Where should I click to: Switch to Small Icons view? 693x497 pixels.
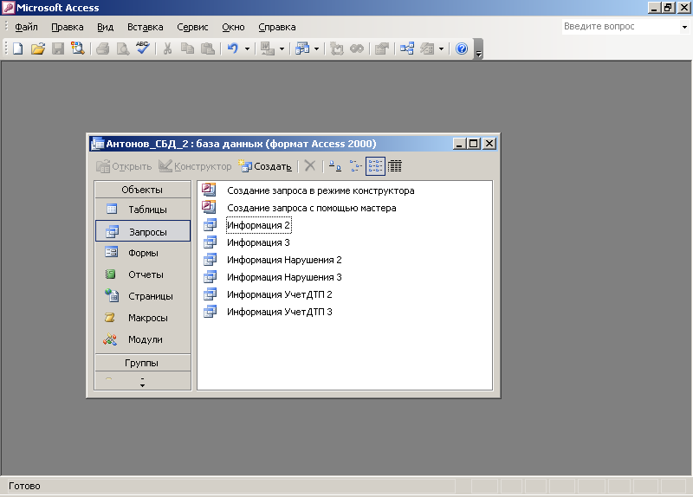355,166
